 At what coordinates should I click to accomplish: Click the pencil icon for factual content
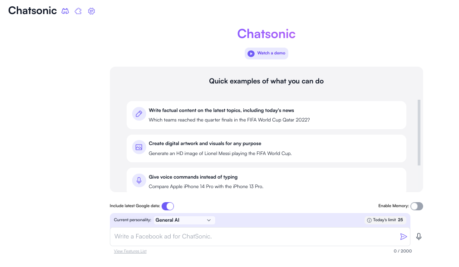click(139, 114)
